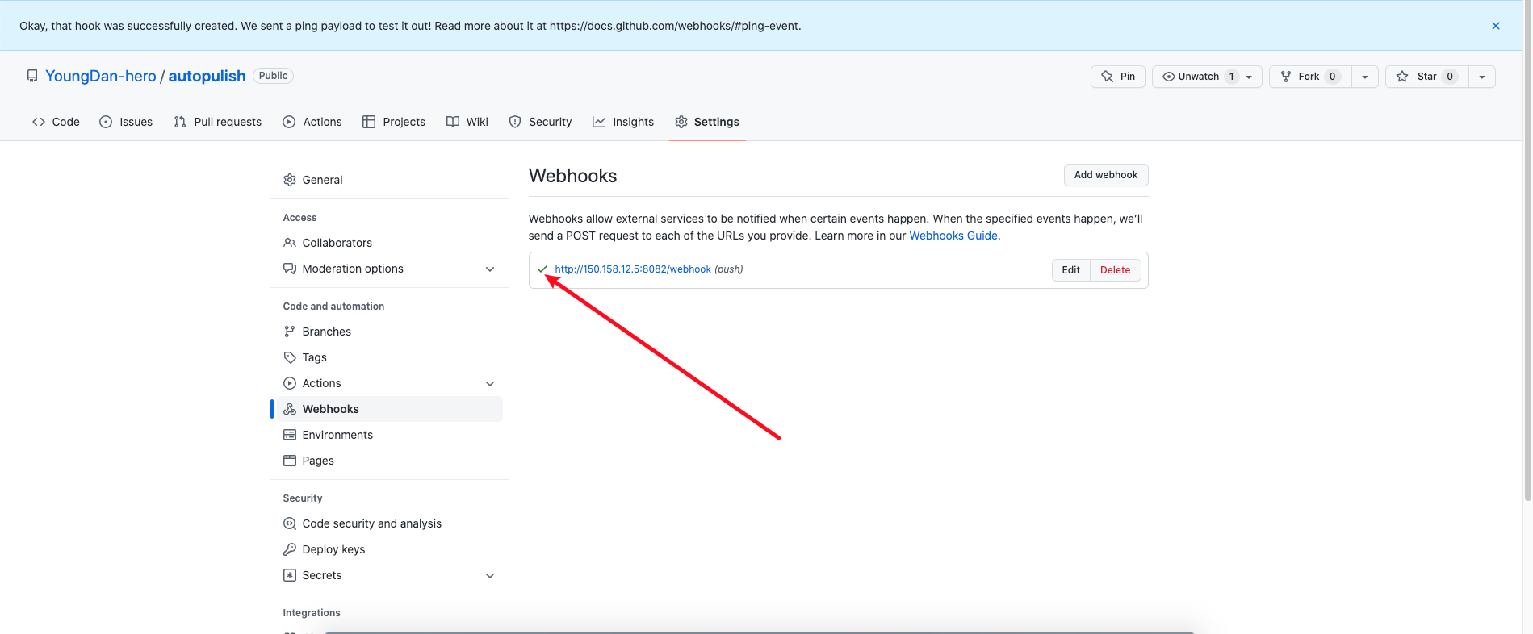Open Code security and analysis
This screenshot has width=1533, height=634.
[390, 523]
